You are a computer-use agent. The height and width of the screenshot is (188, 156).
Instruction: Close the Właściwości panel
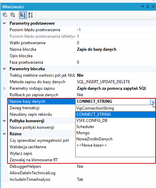(153, 7)
